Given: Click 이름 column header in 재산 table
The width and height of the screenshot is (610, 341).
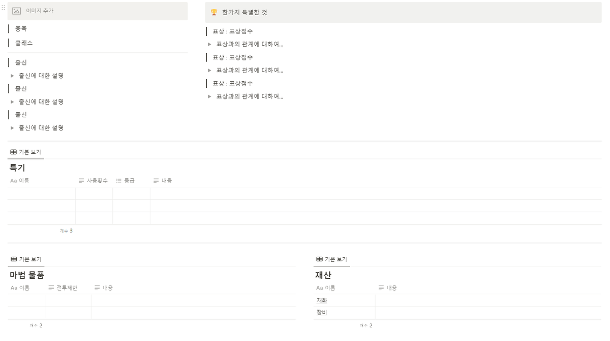Looking at the screenshot, I should pyautogui.click(x=345, y=288).
